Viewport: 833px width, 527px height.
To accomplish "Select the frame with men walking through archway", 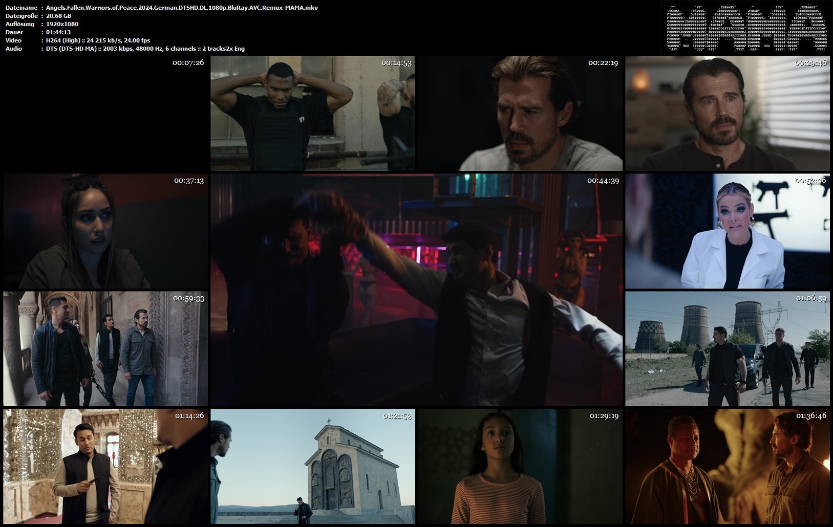I will coord(105,349).
